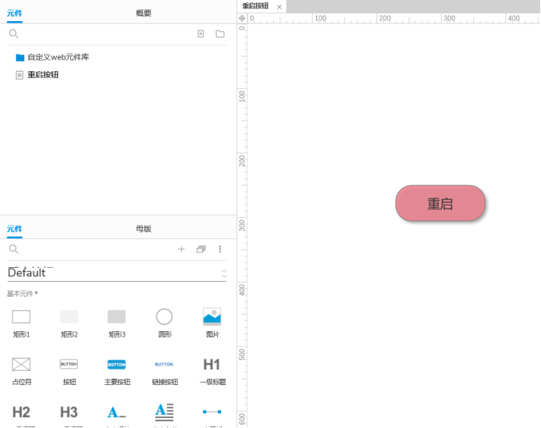
Task: Pick the 主要按钮 primary button widget
Action: [116, 371]
